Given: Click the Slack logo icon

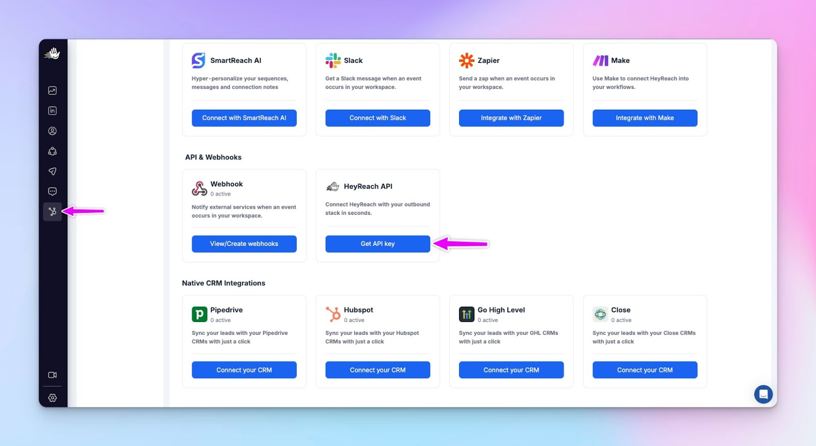Looking at the screenshot, I should pos(333,60).
